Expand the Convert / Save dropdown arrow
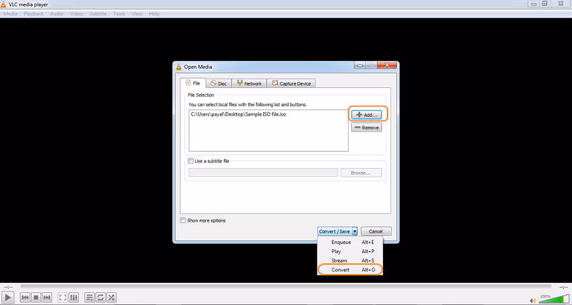 point(355,231)
